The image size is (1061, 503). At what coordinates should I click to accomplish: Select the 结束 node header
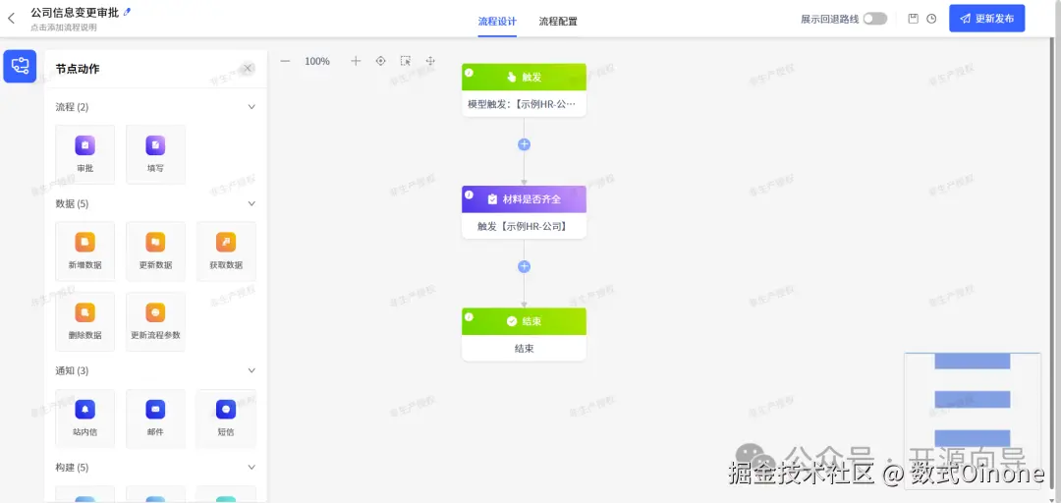pos(524,321)
